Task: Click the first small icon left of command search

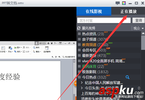Action: (53, 57)
